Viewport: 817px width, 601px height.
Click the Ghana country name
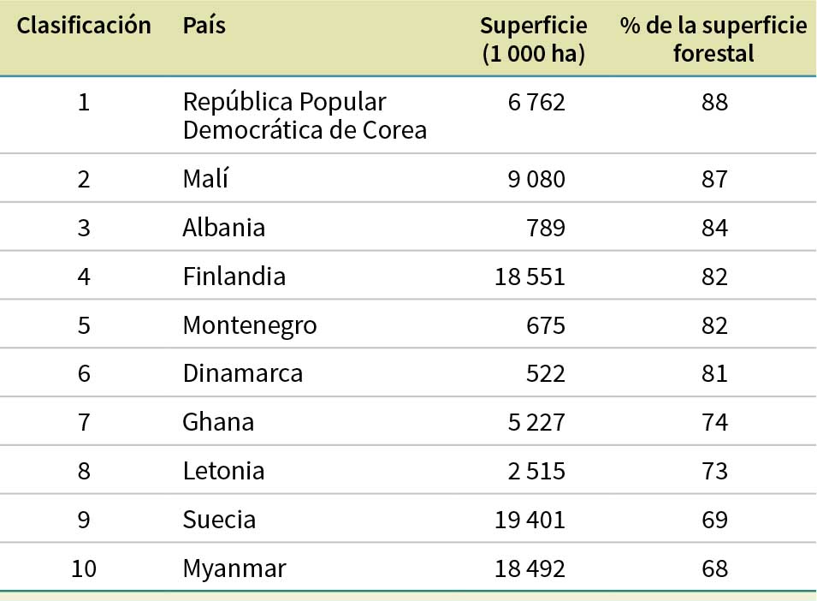(218, 423)
